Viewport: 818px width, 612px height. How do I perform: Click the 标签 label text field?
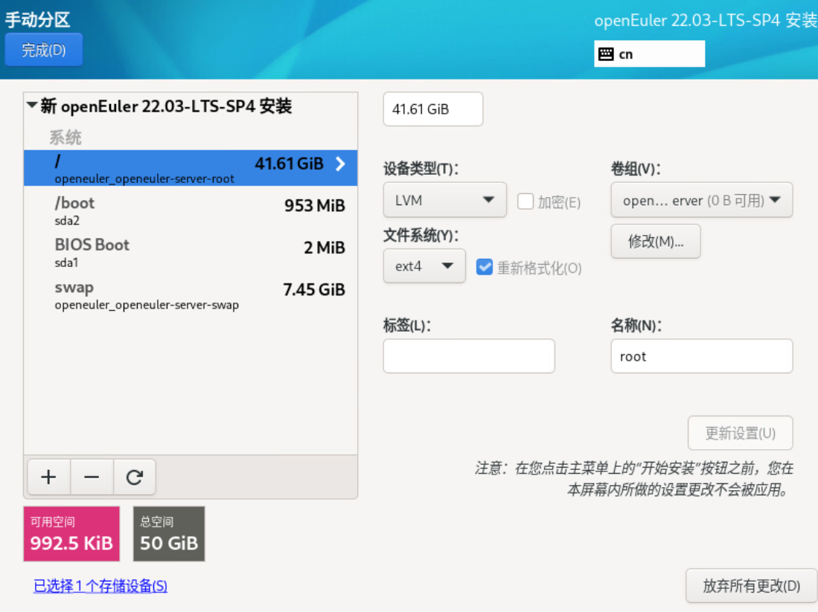pos(468,355)
